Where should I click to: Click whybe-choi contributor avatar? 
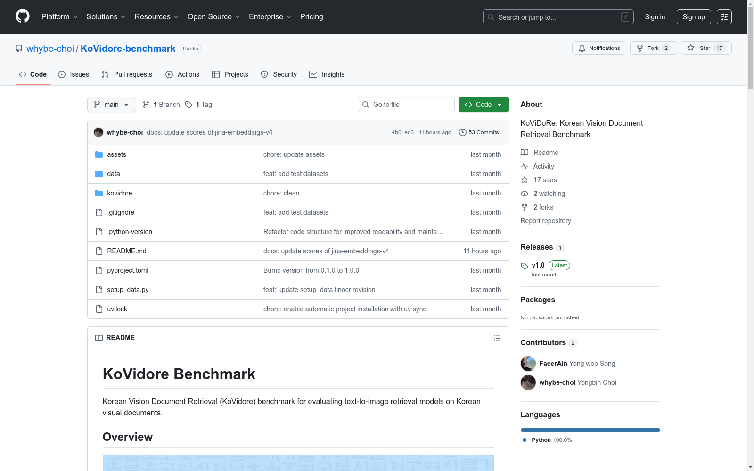pyautogui.click(x=528, y=382)
